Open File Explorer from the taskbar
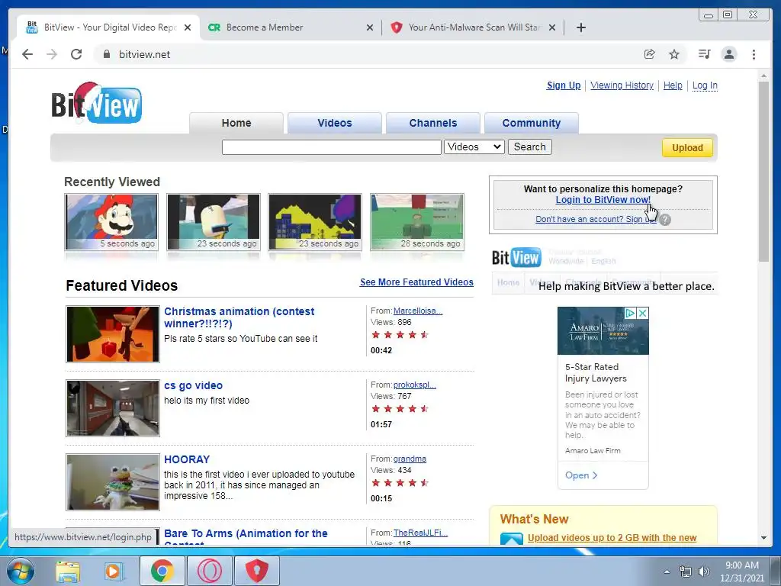The image size is (781, 586). (68, 572)
